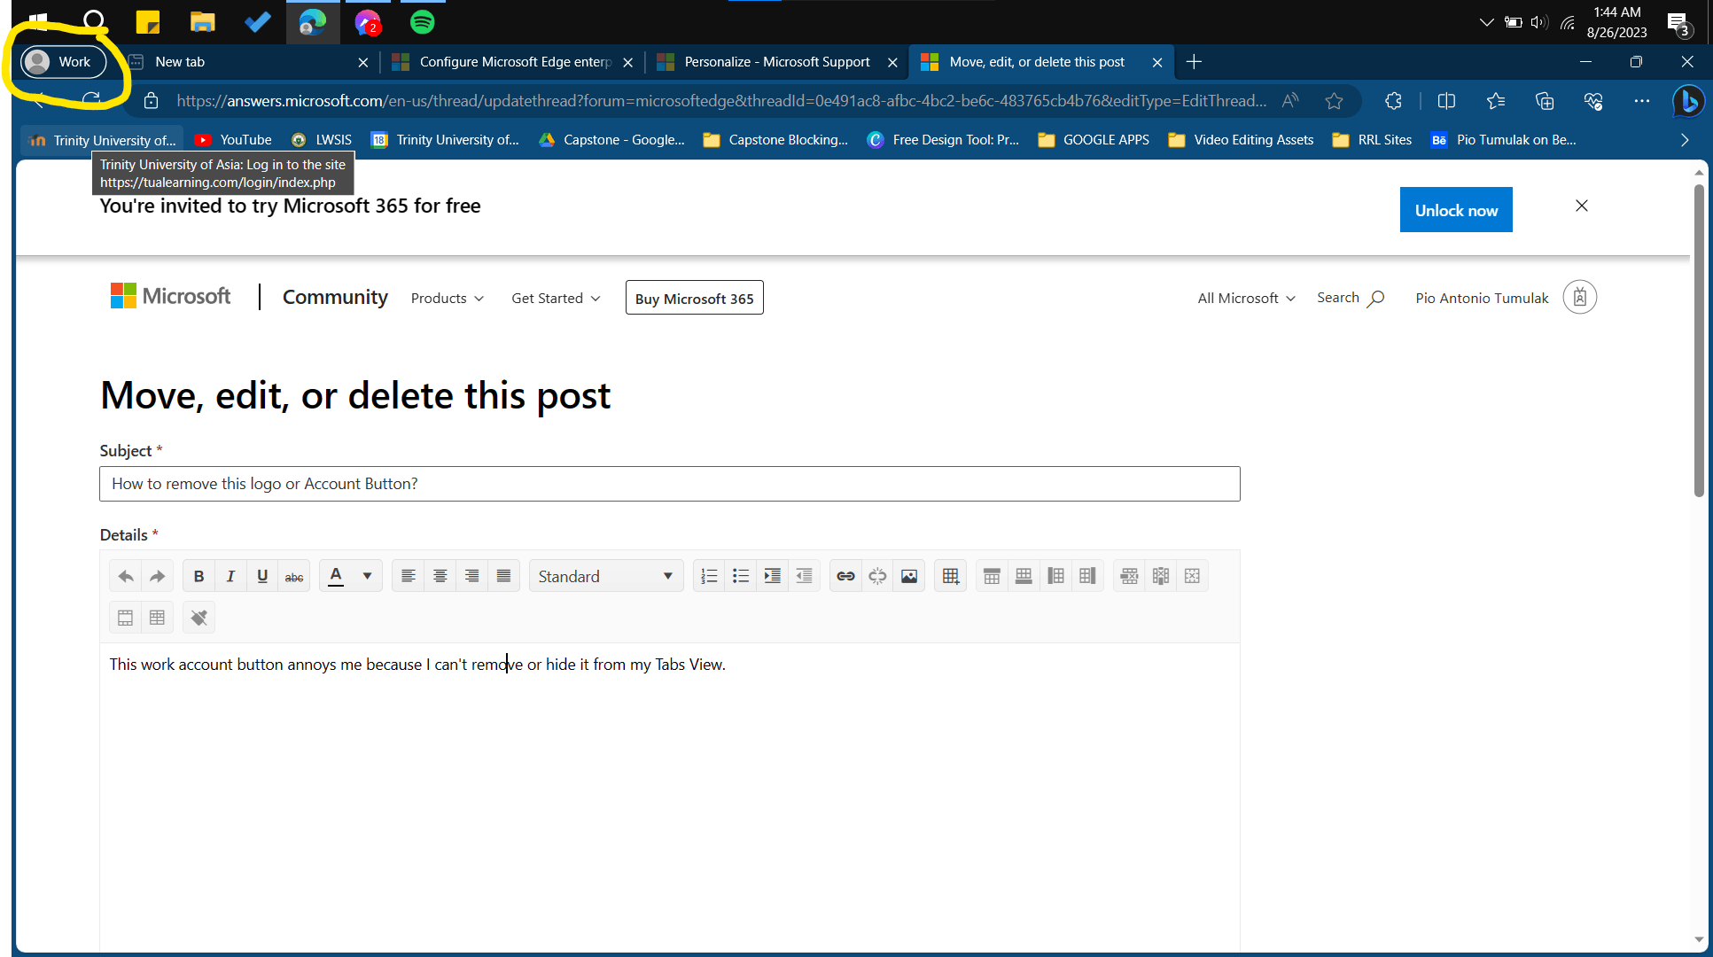Toggle underline formatting button
Viewport: 1713px width, 957px height.
click(x=262, y=576)
